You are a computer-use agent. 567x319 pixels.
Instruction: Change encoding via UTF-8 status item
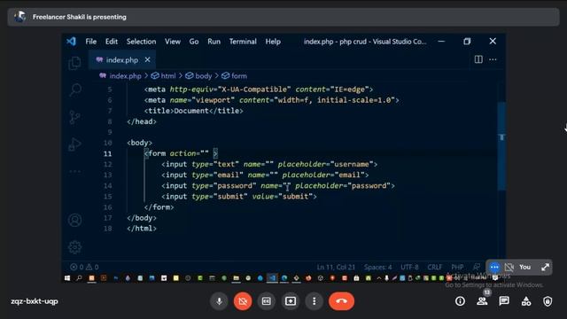(x=409, y=267)
